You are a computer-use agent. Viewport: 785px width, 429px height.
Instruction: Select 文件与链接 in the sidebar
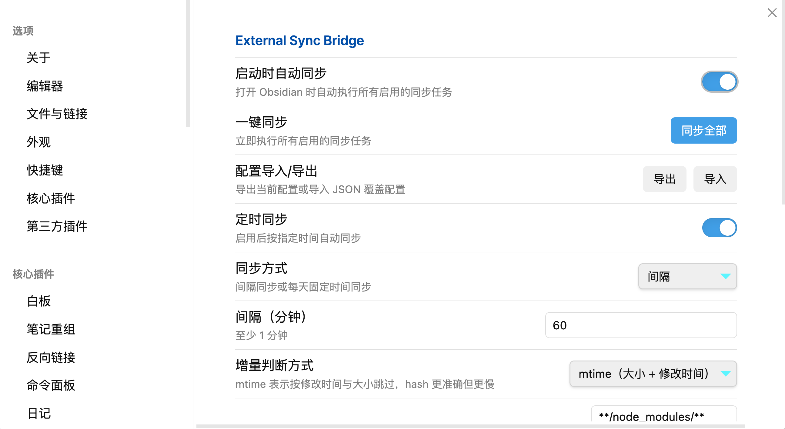pyautogui.click(x=57, y=114)
